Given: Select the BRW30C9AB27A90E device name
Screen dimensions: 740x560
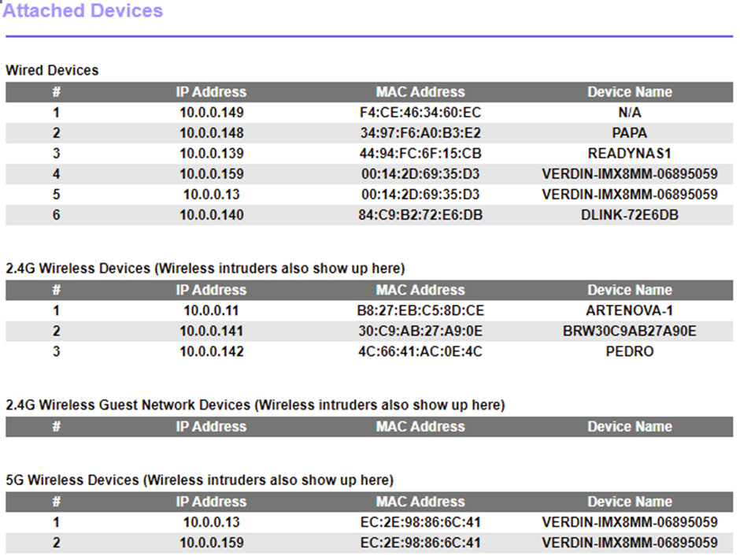Looking at the screenshot, I should [x=629, y=331].
